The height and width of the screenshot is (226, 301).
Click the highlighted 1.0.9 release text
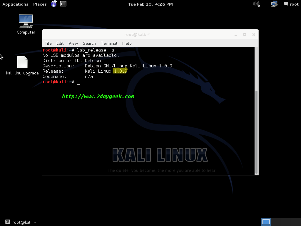120,71
